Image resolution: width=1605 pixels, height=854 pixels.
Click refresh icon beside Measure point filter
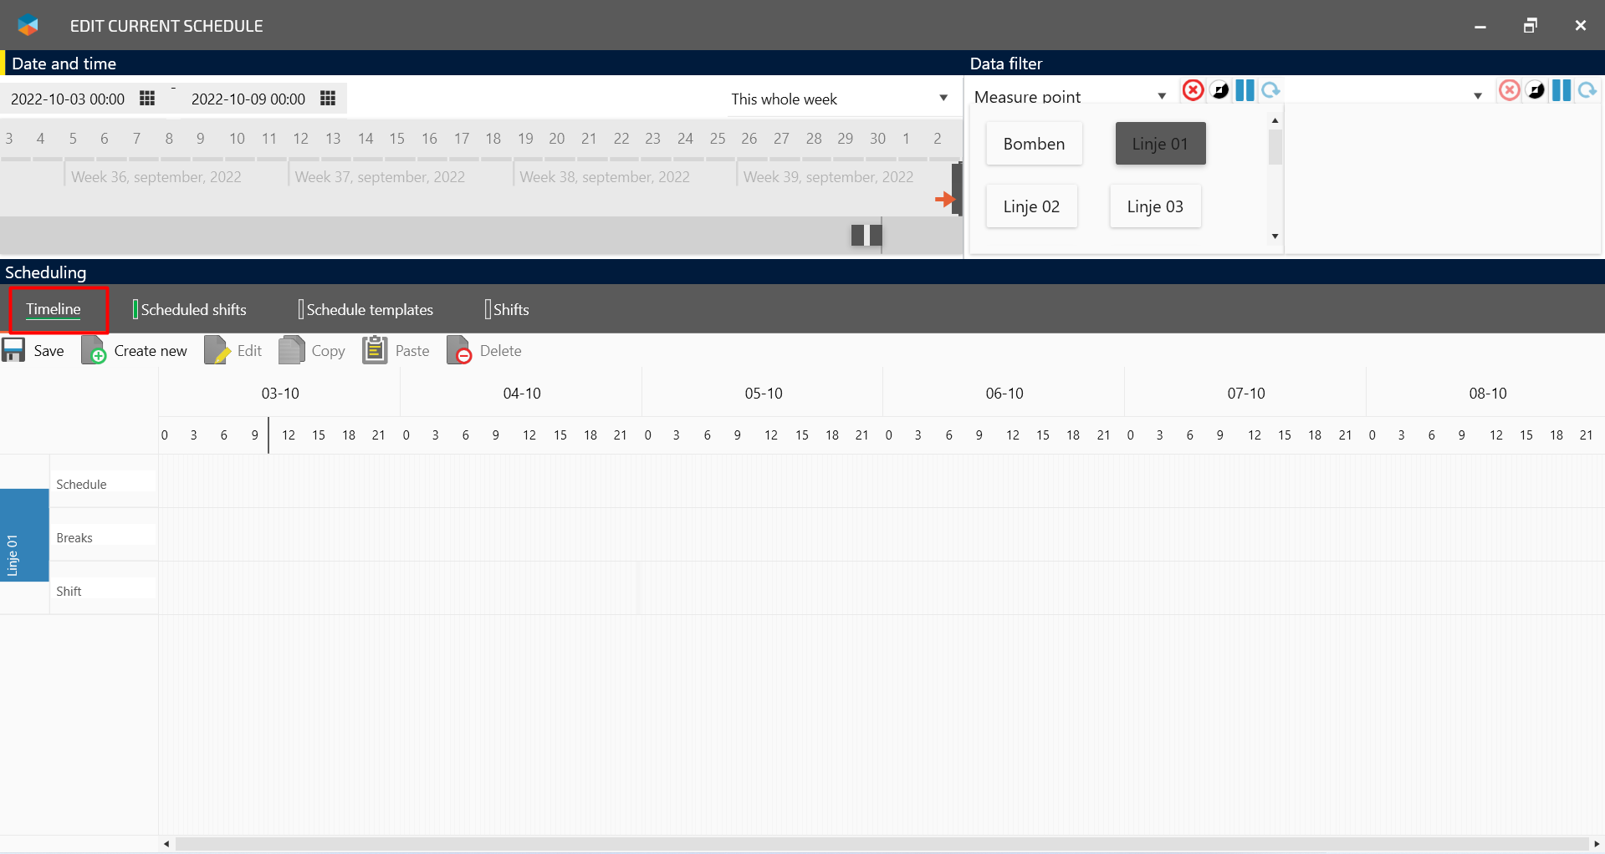(x=1271, y=90)
